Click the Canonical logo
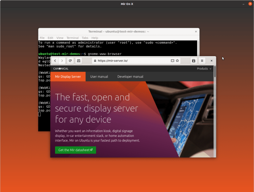Viewport: 254px width, 192px height. (x=61, y=69)
